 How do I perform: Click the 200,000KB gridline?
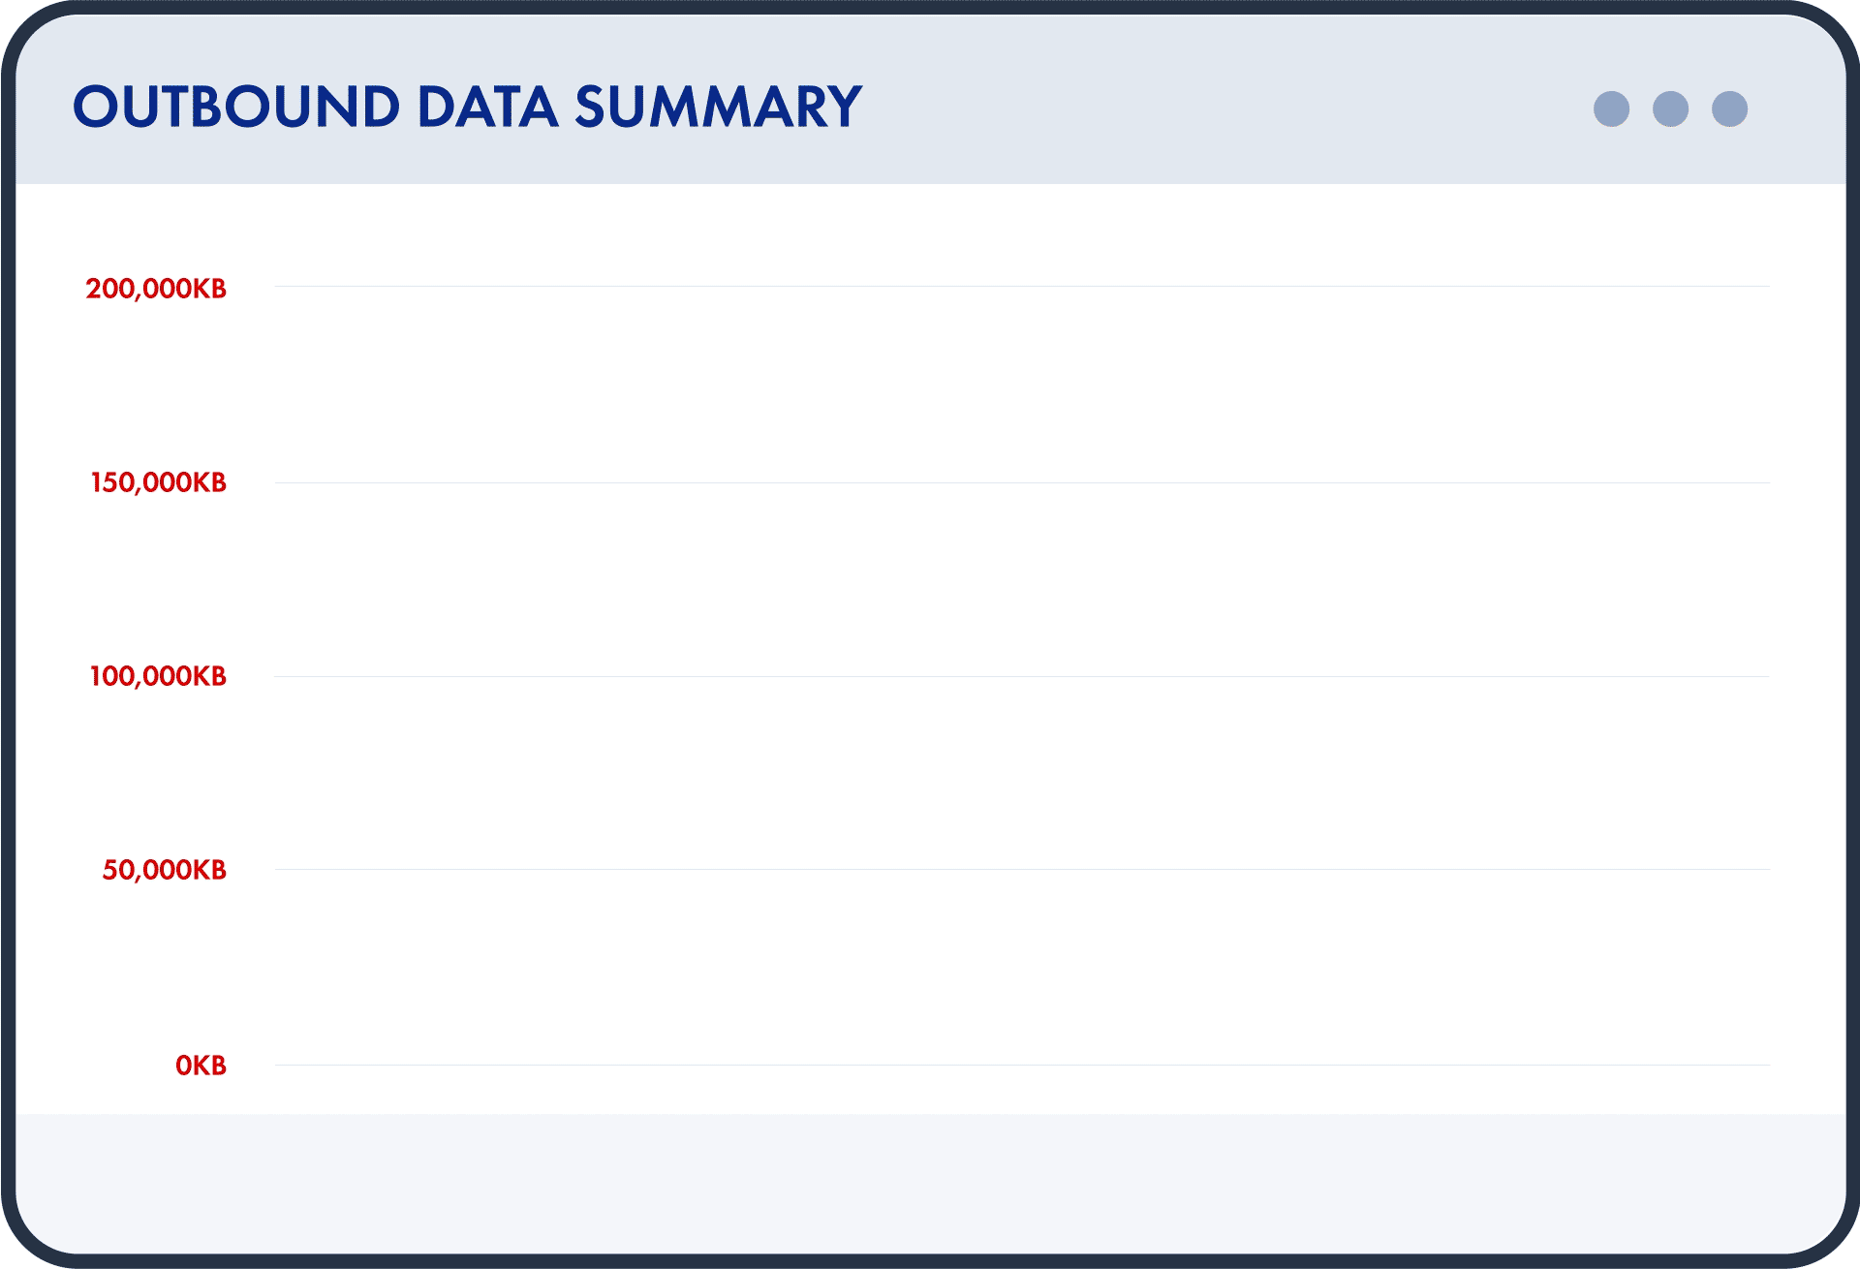coord(1022,286)
